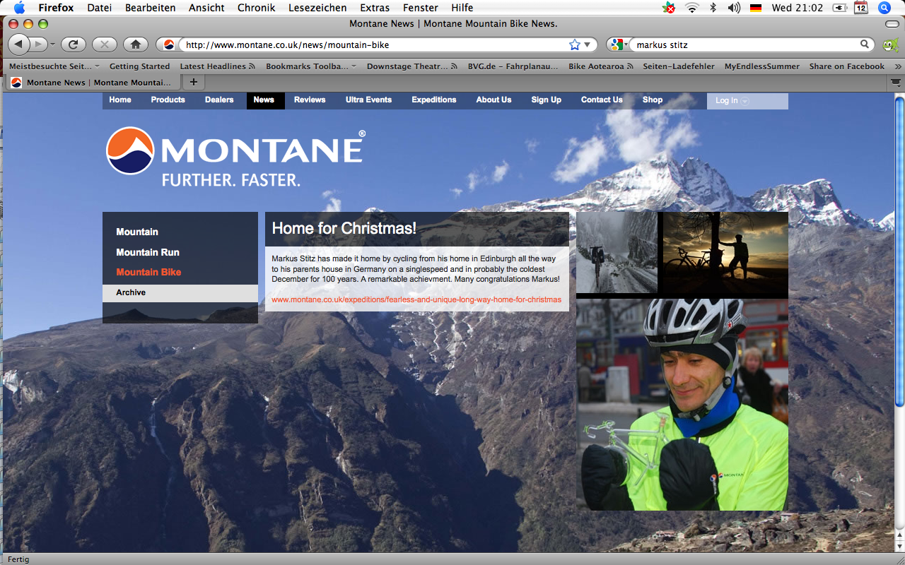Image resolution: width=905 pixels, height=565 pixels.
Task: Go back with the Firefox back arrow
Action: [18, 44]
